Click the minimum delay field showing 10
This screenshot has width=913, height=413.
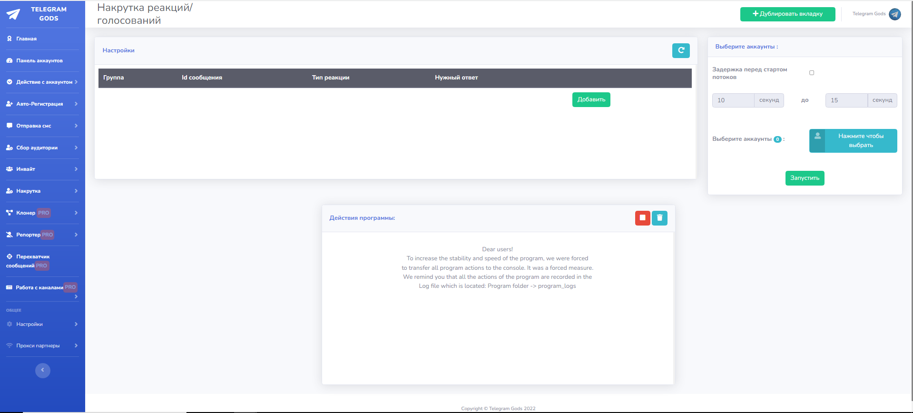pyautogui.click(x=733, y=100)
